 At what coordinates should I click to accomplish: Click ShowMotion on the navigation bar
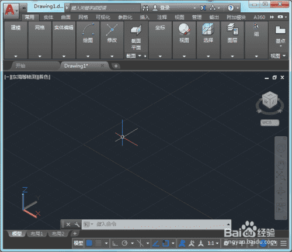pyautogui.click(x=281, y=208)
